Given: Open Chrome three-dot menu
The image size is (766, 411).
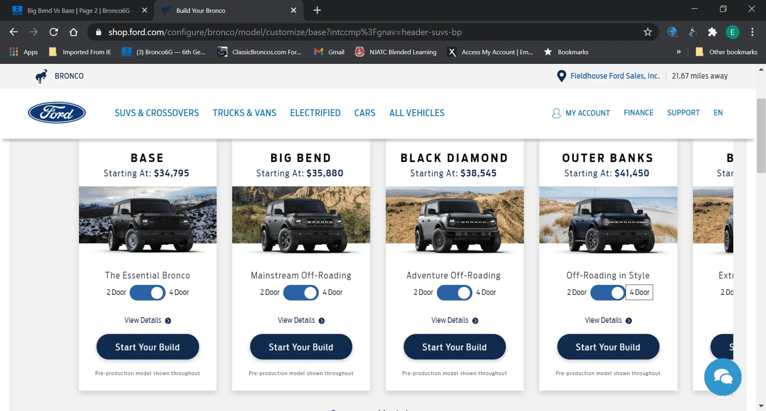Looking at the screenshot, I should 752,32.
